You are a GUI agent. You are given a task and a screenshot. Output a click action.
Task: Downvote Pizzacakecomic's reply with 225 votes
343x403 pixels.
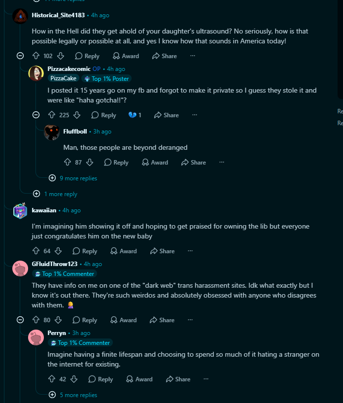pos(76,115)
